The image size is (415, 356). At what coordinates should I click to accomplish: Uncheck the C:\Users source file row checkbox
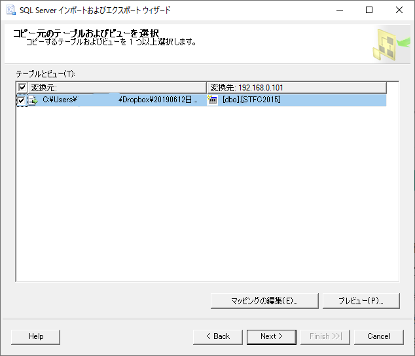[22, 100]
